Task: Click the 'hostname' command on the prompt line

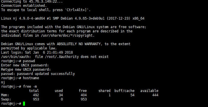Action: click(x=31, y=78)
